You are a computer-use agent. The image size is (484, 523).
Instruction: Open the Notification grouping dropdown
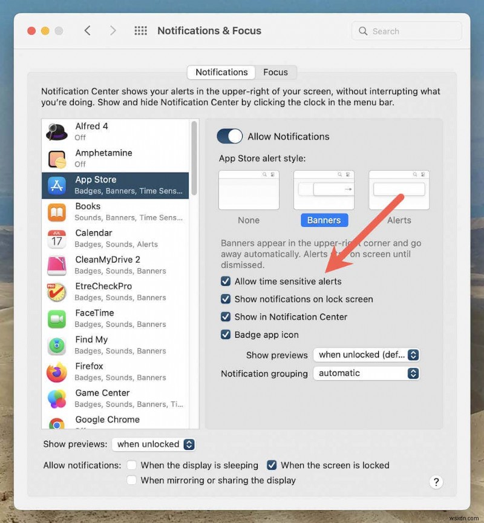[366, 373]
